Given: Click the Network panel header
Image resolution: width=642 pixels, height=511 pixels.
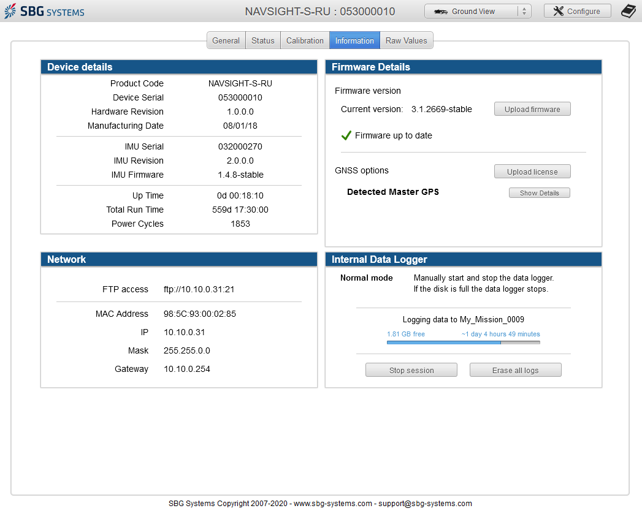Looking at the screenshot, I should pyautogui.click(x=179, y=259).
